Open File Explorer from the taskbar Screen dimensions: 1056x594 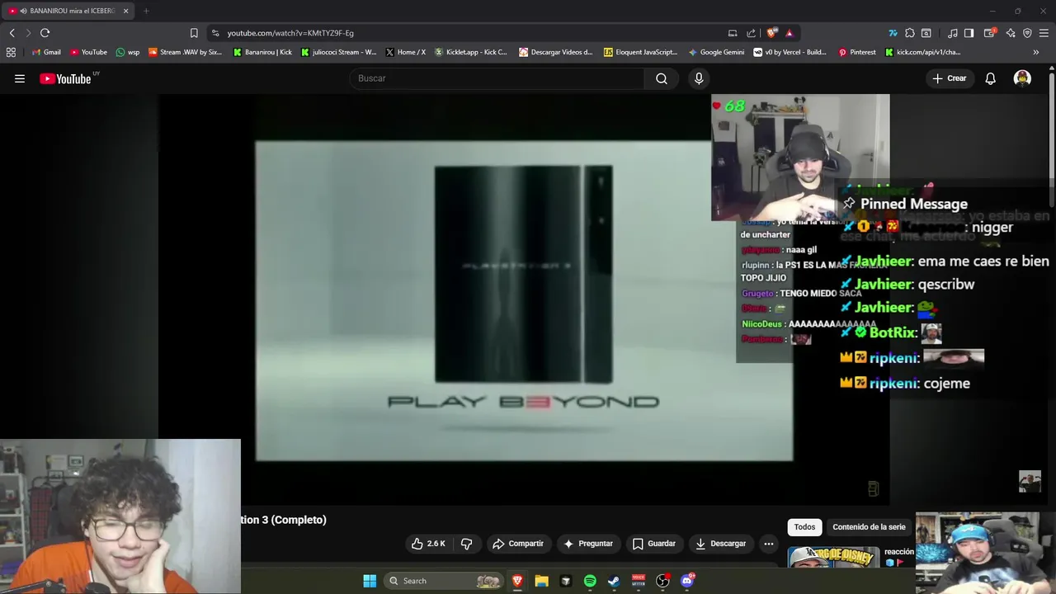(541, 581)
